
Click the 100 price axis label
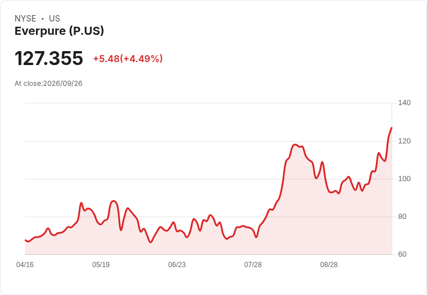pos(404,179)
